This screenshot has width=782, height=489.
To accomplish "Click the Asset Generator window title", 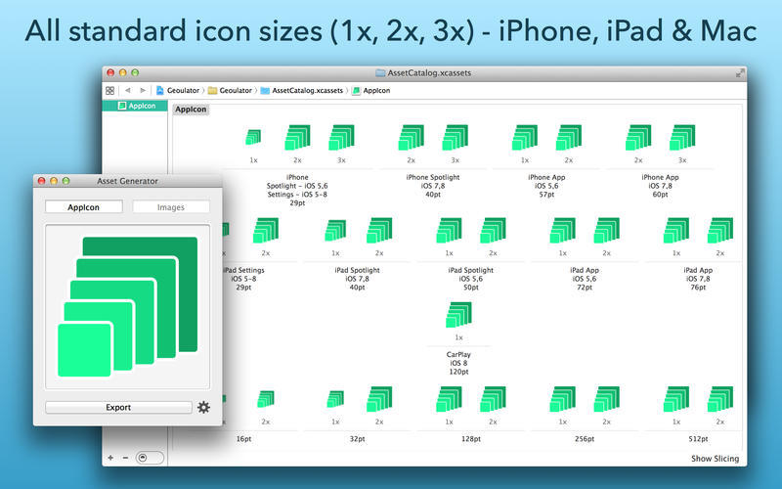I will (127, 181).
